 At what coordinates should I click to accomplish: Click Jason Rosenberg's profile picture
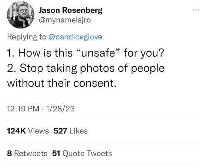tap(21, 15)
